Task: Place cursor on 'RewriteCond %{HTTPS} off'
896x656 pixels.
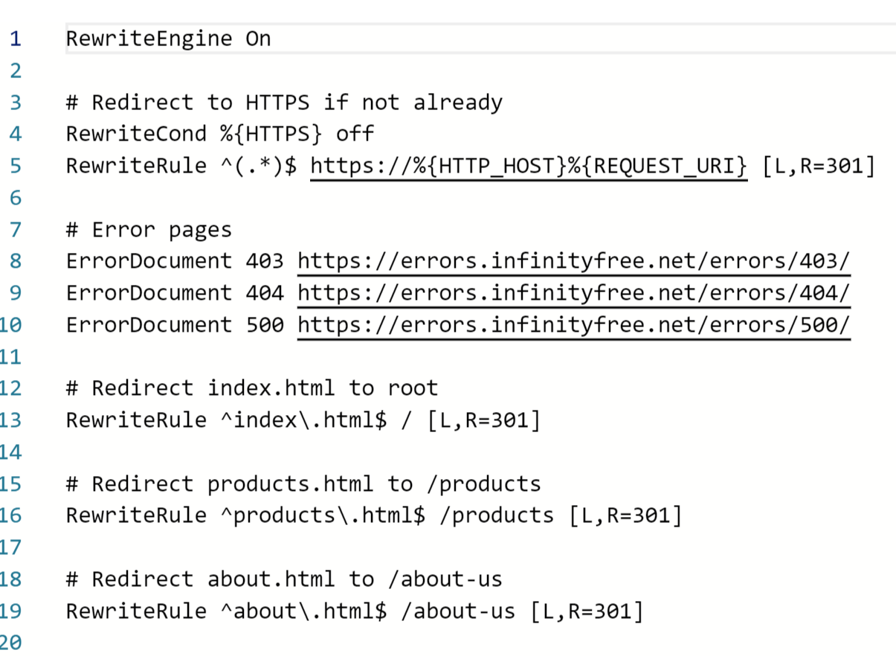Action: tap(220, 135)
